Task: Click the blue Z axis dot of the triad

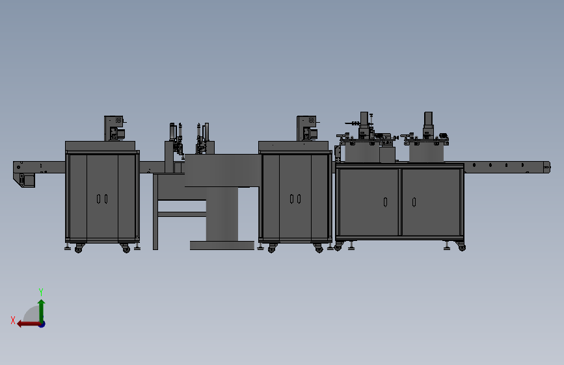Action: [x=42, y=324]
